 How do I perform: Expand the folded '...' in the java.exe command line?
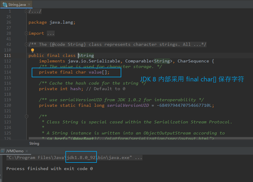click(139, 157)
